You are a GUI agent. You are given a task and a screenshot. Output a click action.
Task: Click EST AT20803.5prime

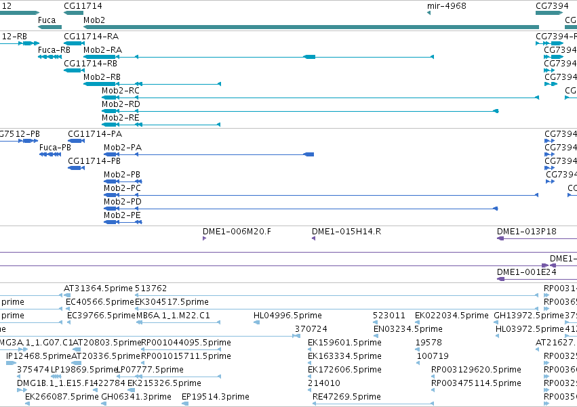(x=77, y=349)
